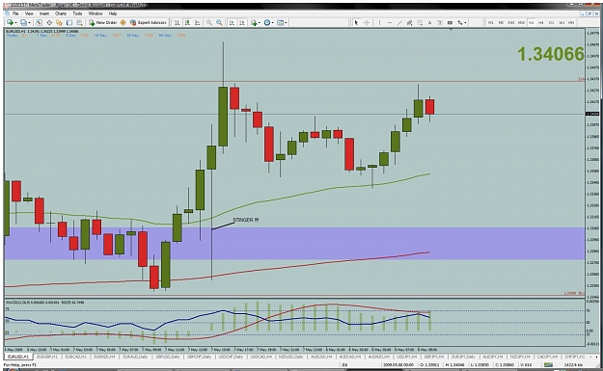Select the Cursor arrow tool
Screen dimensions: 603x371
click(356, 23)
